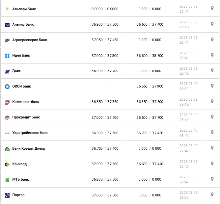This screenshot has height=204, width=220.
Task: Click Портал row location pin
Action: pos(212,194)
